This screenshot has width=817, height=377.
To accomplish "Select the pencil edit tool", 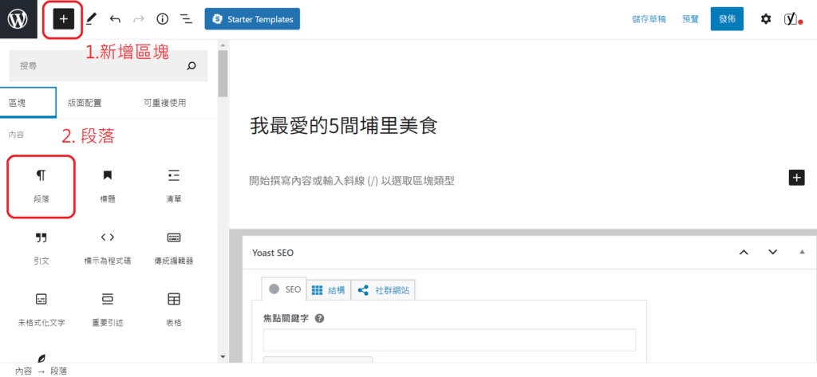I will 91,19.
